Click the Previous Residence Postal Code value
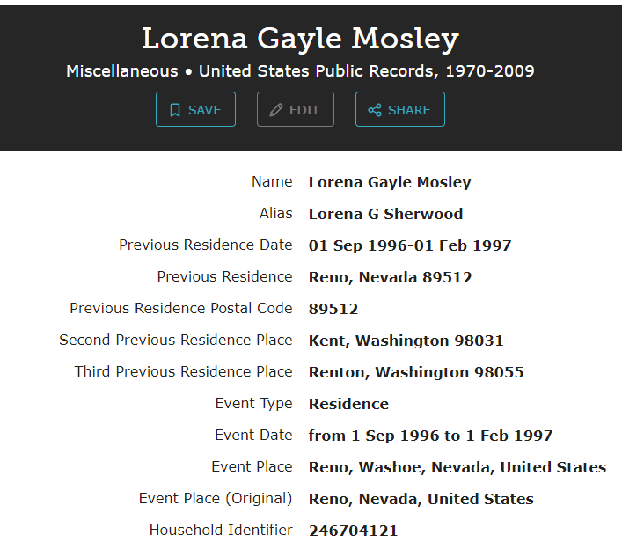Screen dimensions: 622x542 tap(333, 310)
